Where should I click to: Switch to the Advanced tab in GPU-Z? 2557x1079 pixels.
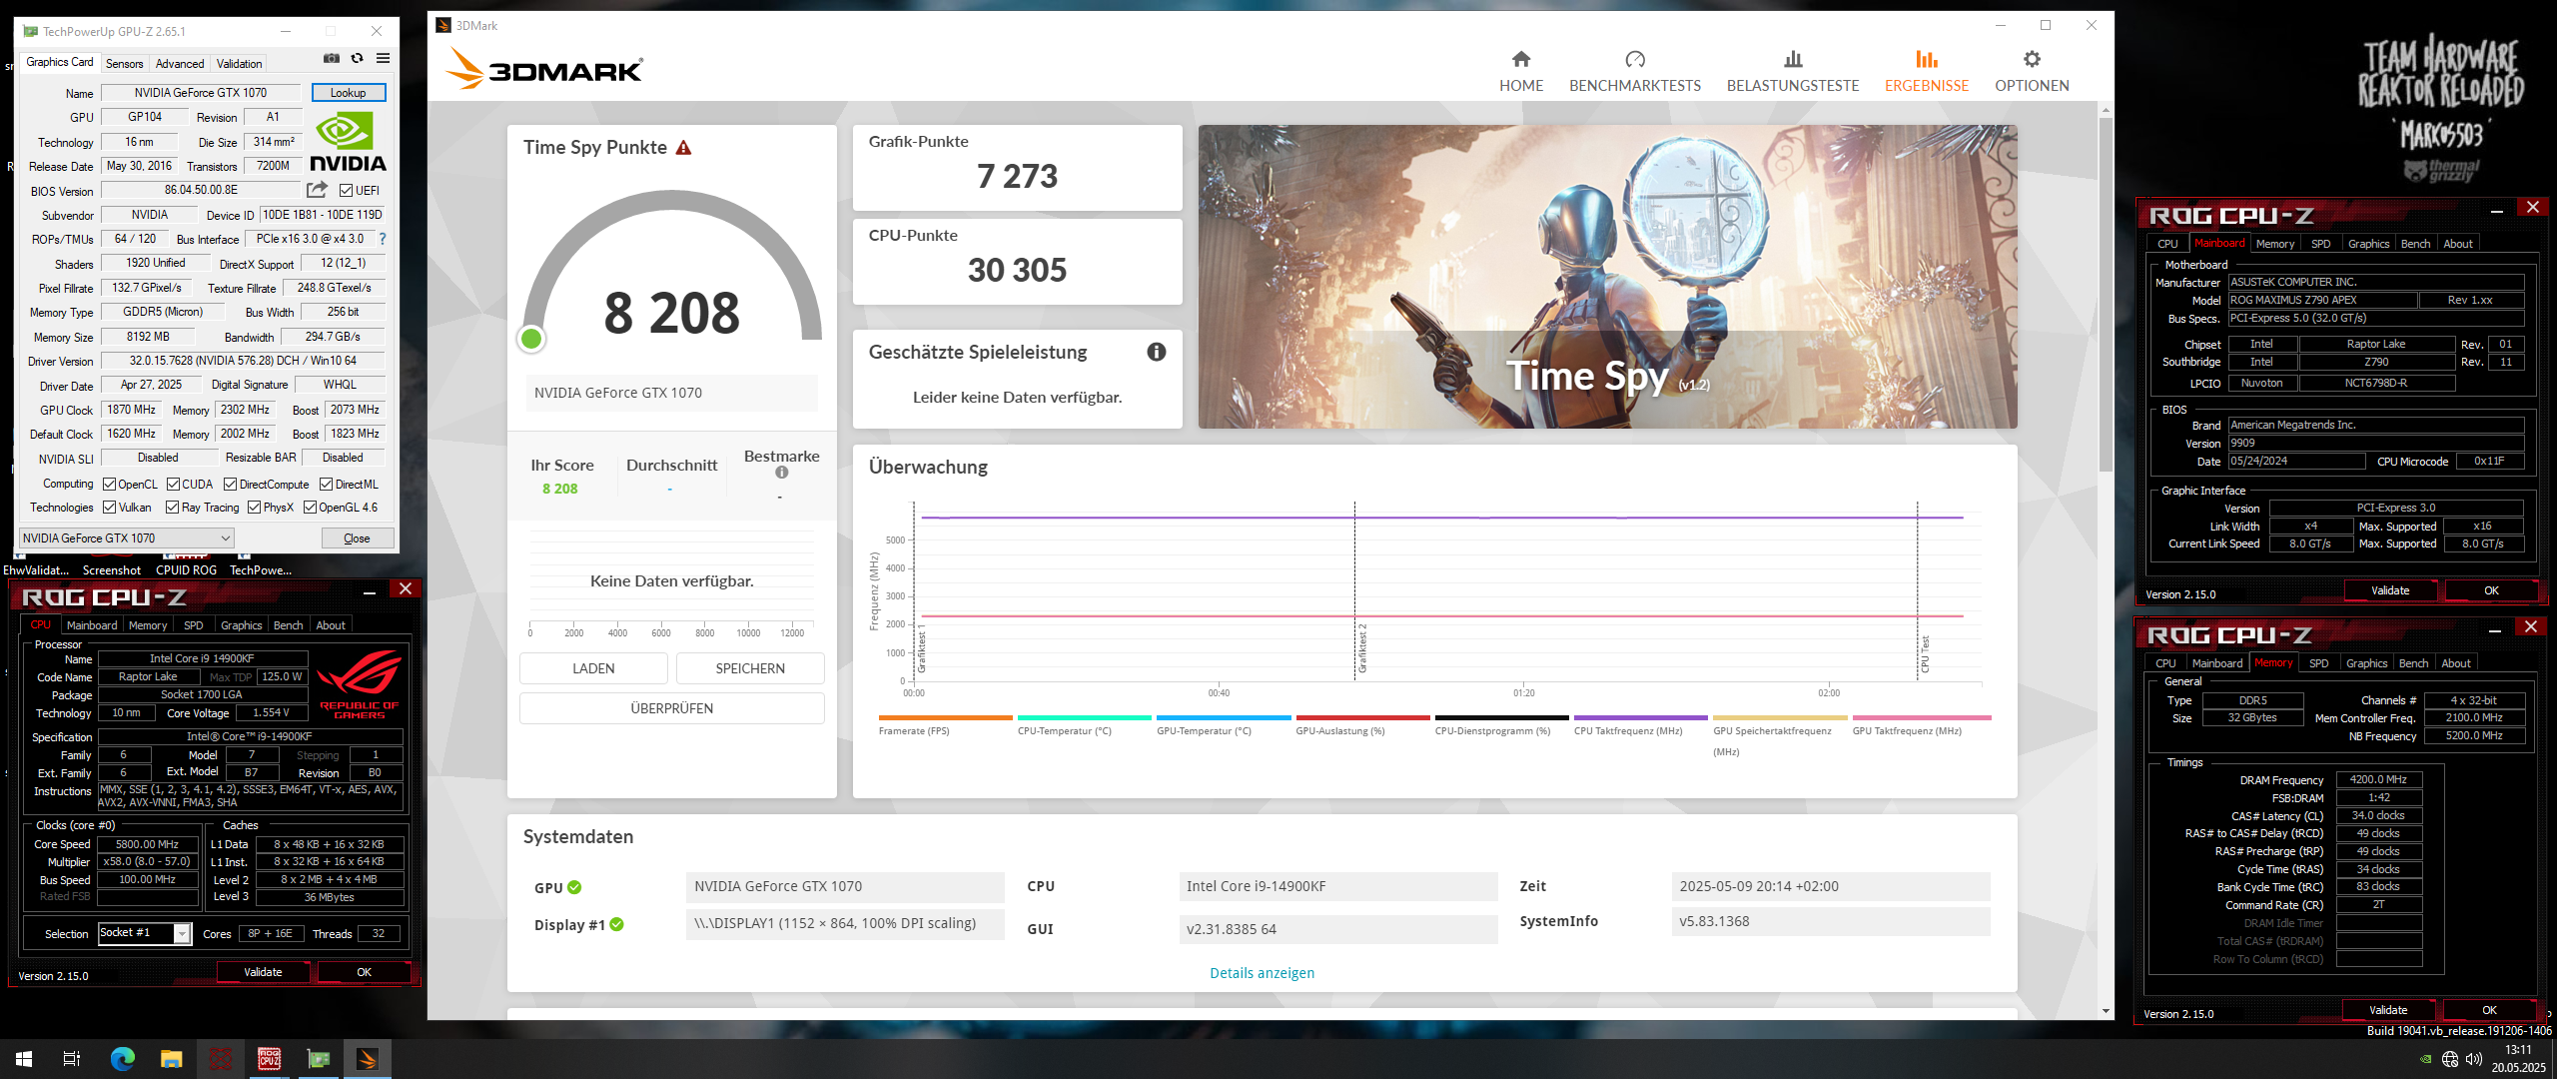pyautogui.click(x=180, y=64)
